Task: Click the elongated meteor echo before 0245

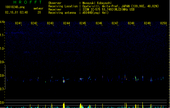Action: click(81, 79)
